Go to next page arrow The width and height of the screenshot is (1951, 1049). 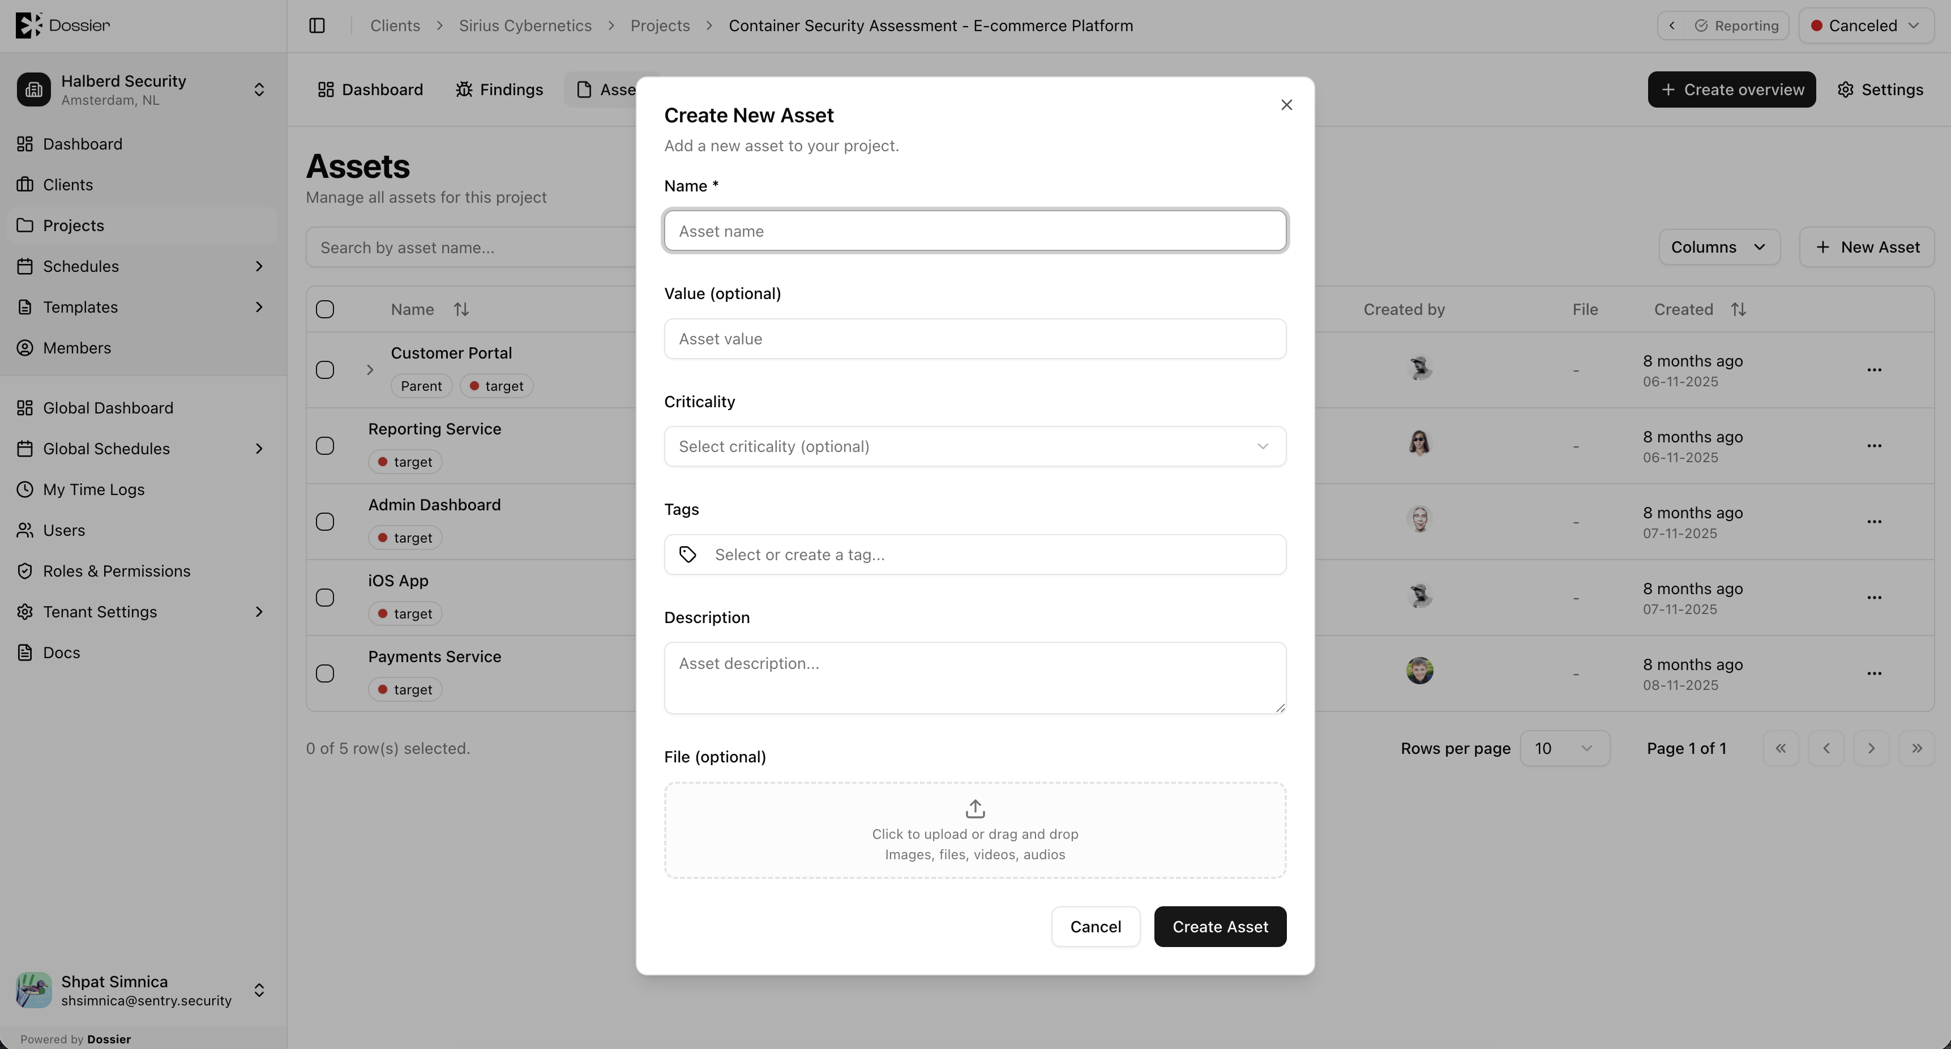[x=1871, y=748]
